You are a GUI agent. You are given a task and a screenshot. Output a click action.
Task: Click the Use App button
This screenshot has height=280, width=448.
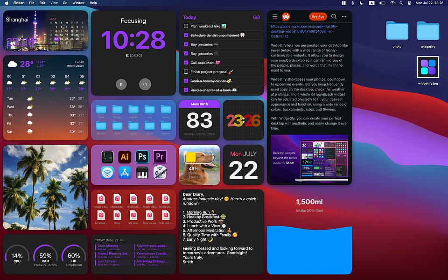pos(318,16)
